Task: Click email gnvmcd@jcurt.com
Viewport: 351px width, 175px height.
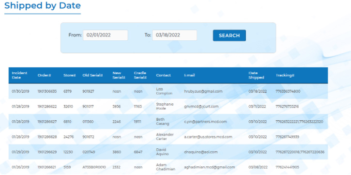Action: coord(201,107)
